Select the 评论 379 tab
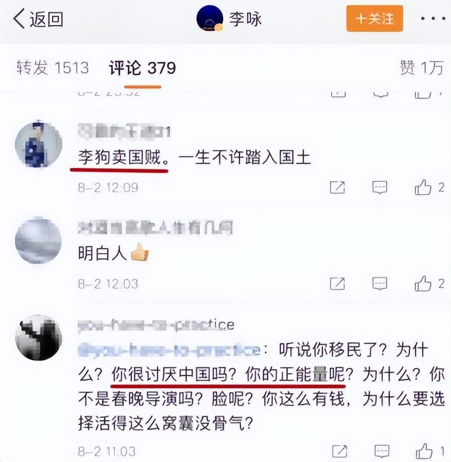Screen dimensions: 451x462 coord(143,68)
